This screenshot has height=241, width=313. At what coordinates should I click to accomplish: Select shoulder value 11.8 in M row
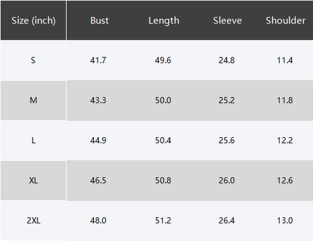tap(285, 101)
